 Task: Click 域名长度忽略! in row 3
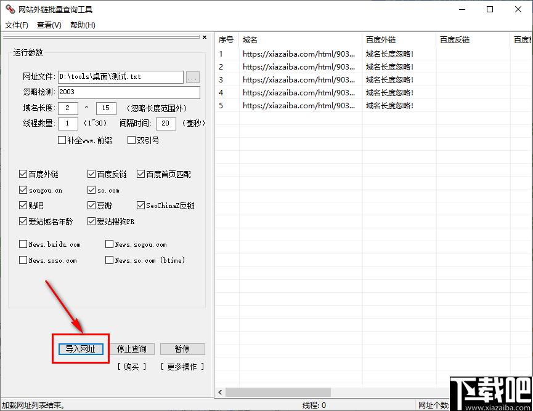[389, 80]
